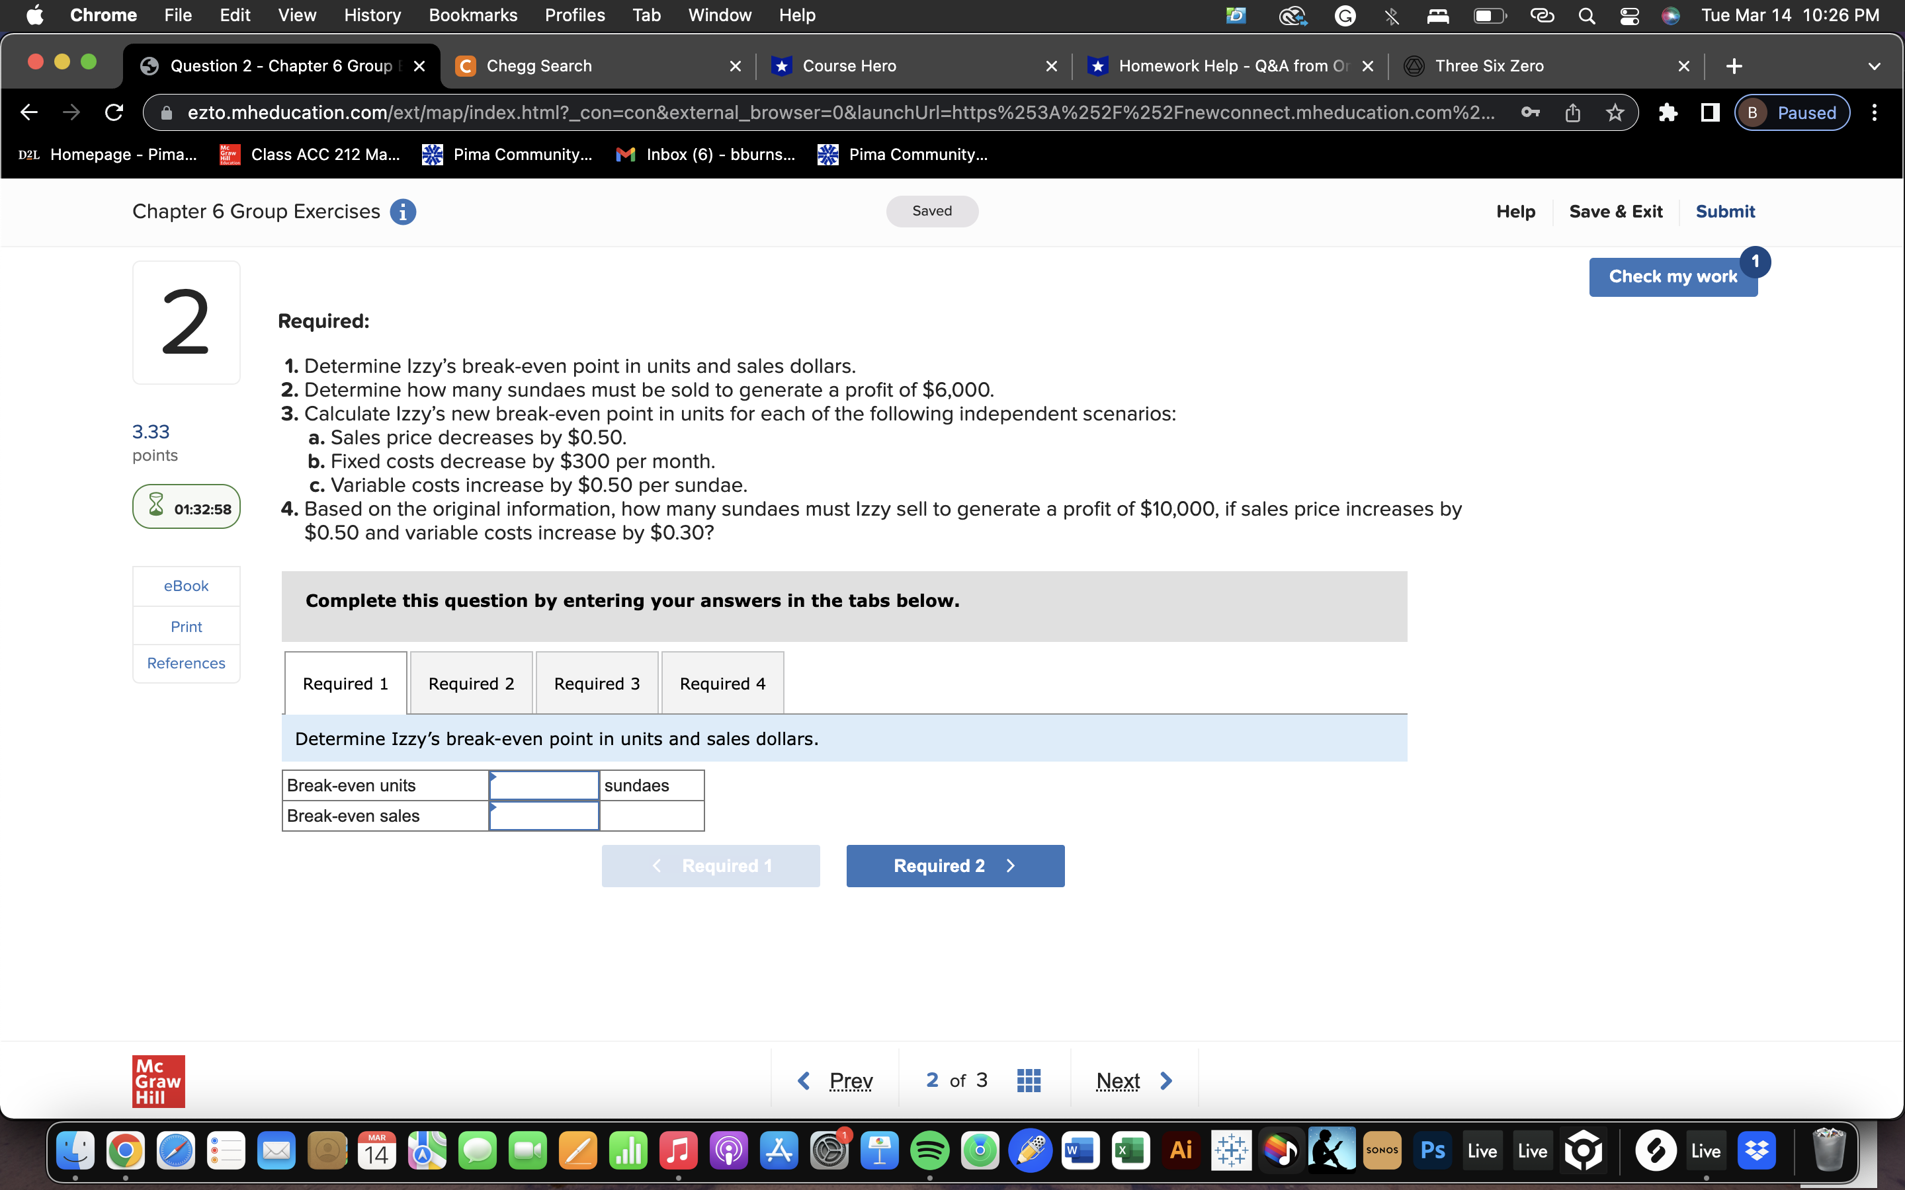
Task: Open the Bookmarks menu
Action: pos(472,16)
